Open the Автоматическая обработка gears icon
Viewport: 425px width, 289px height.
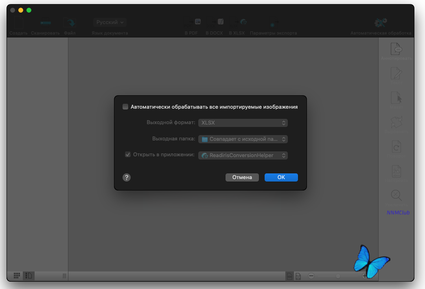381,23
